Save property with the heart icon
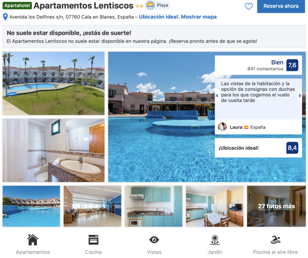Viewport: 308px width, 258px height. 248,6
